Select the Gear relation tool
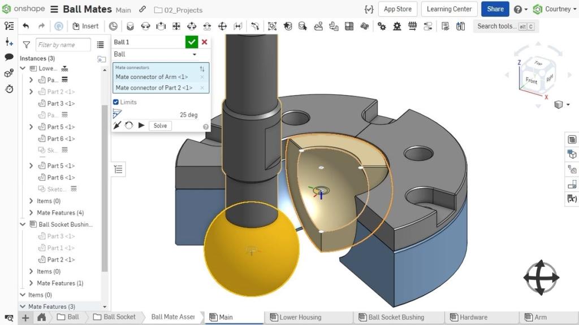 pyautogui.click(x=382, y=25)
